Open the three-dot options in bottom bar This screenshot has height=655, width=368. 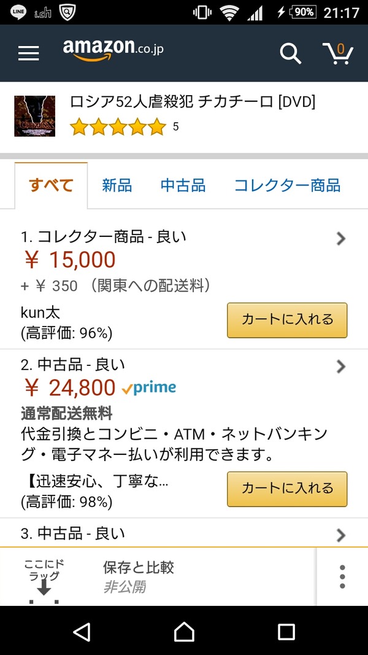pos(342,576)
